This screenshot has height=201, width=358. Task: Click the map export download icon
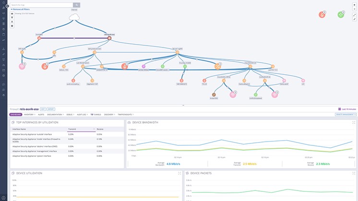click(x=12, y=22)
